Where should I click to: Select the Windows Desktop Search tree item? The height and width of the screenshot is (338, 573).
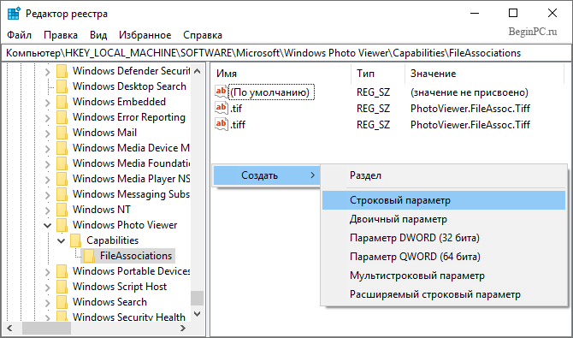(x=129, y=86)
